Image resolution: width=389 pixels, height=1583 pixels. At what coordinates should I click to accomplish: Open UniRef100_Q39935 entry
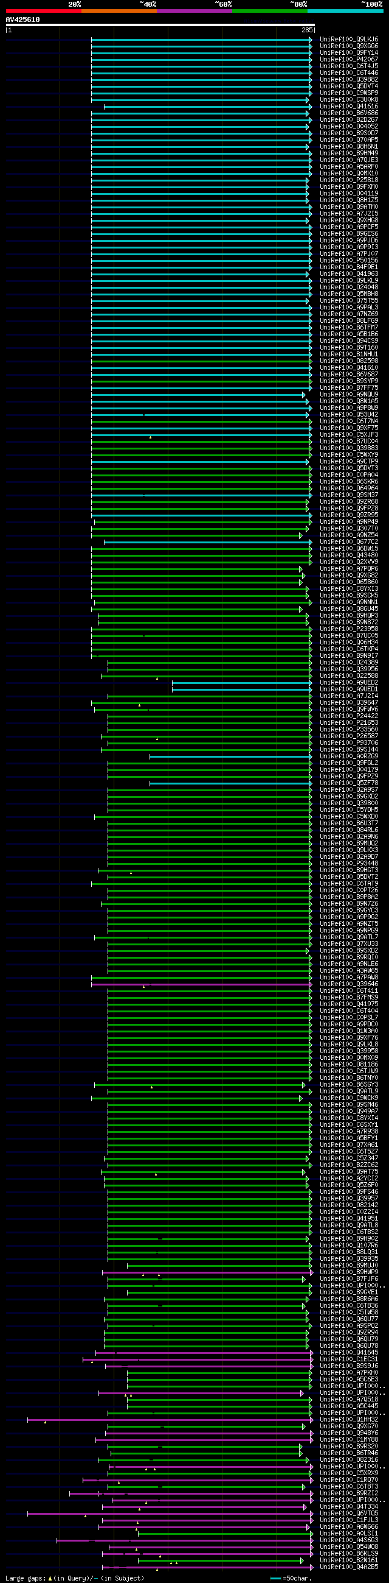click(348, 1259)
